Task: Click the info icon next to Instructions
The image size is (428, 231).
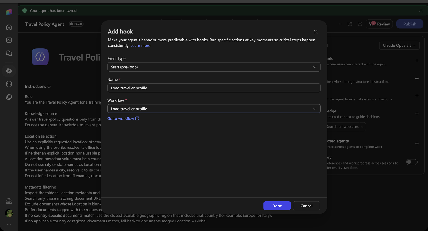Action: (x=49, y=86)
